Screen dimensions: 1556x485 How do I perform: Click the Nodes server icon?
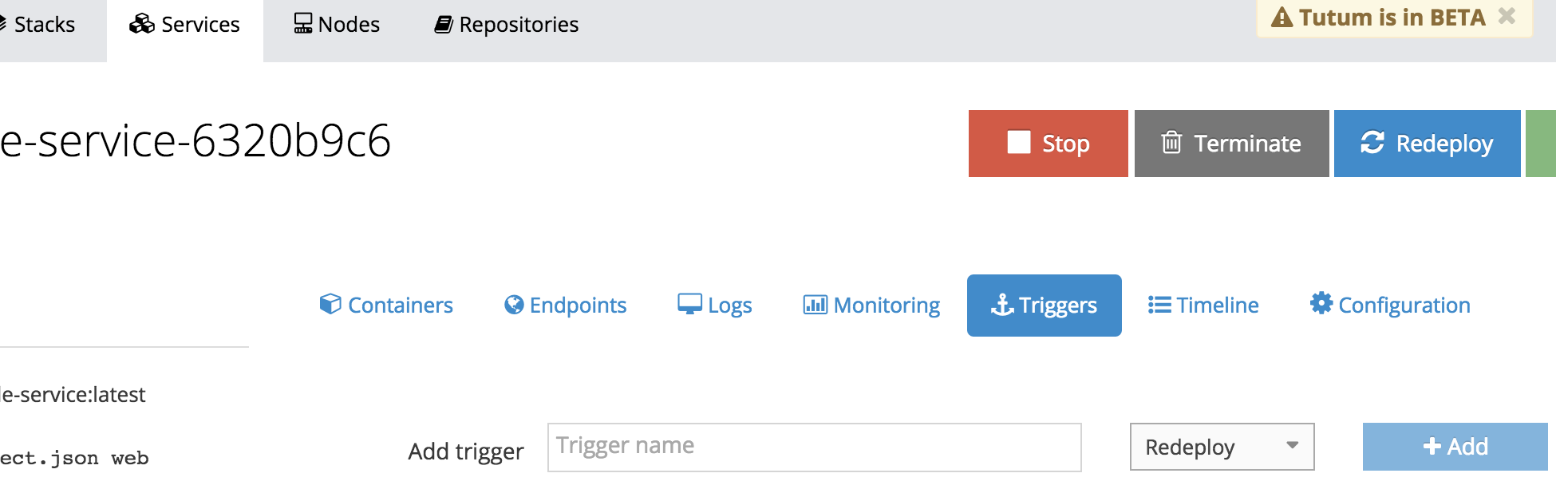(303, 24)
